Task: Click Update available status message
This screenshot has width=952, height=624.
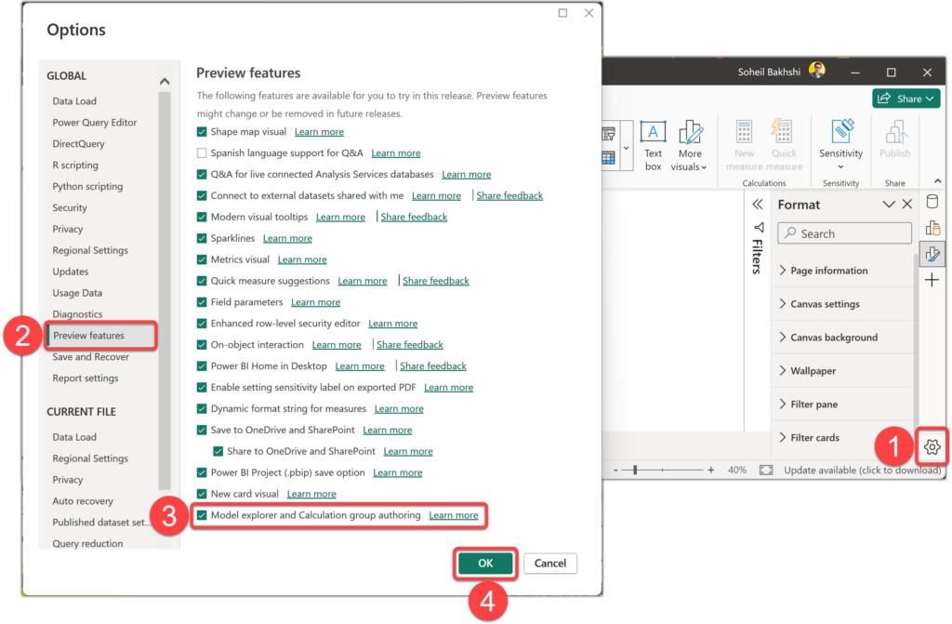Action: pos(862,471)
